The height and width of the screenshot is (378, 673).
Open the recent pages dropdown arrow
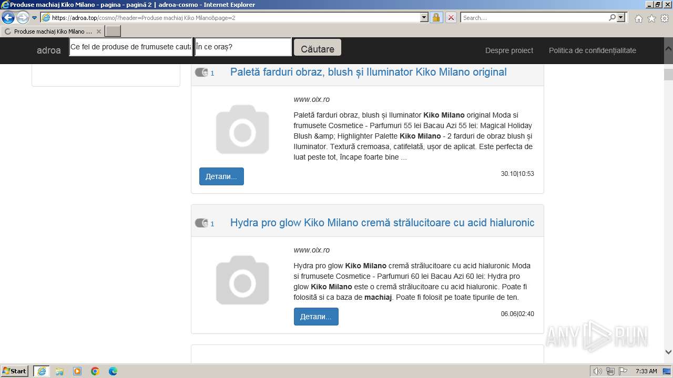(35, 17)
